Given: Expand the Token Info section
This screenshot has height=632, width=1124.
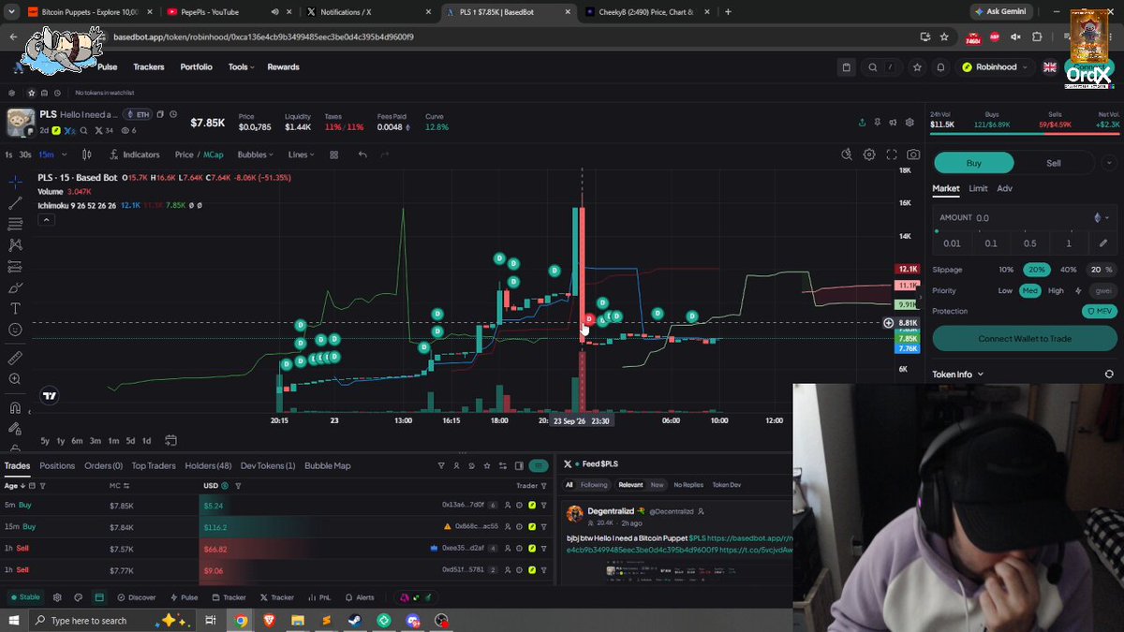Looking at the screenshot, I should (x=958, y=375).
